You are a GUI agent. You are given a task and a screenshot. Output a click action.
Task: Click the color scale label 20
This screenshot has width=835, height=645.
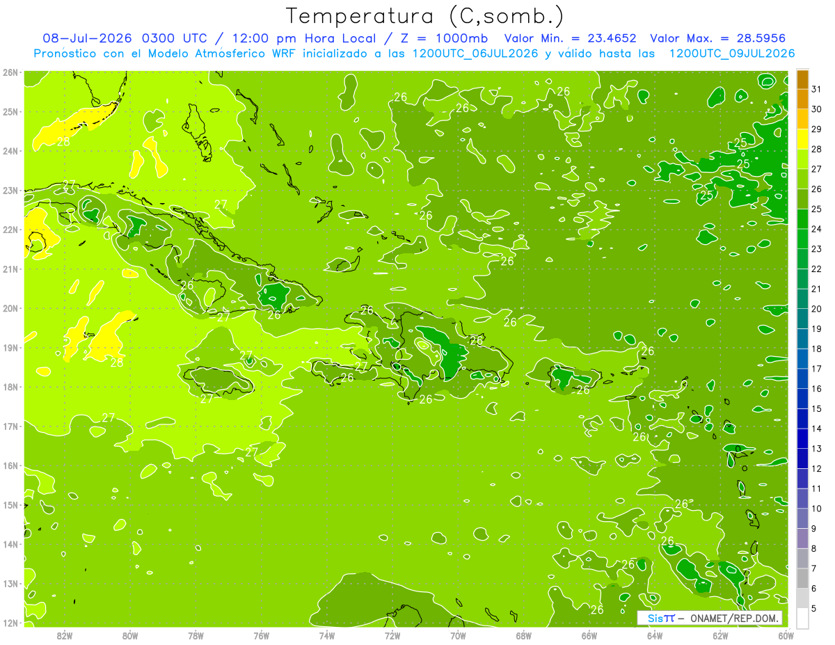point(816,309)
